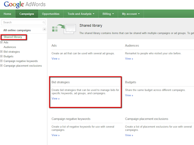Click the Bid strategies section heading
The image size is (194, 145).
click(61, 82)
